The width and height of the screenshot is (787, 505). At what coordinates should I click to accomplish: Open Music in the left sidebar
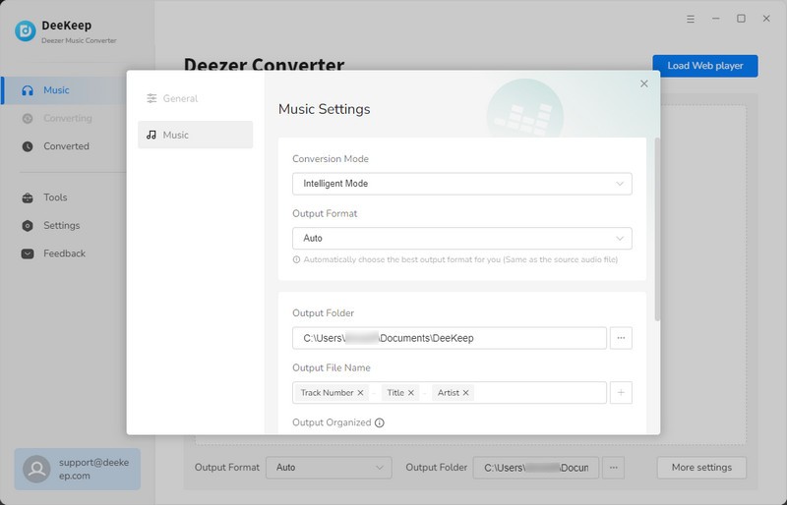tap(64, 90)
